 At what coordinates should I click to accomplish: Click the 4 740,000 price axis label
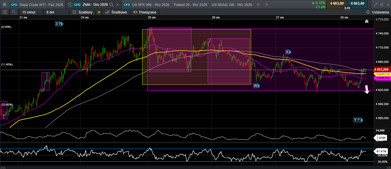click(x=382, y=34)
